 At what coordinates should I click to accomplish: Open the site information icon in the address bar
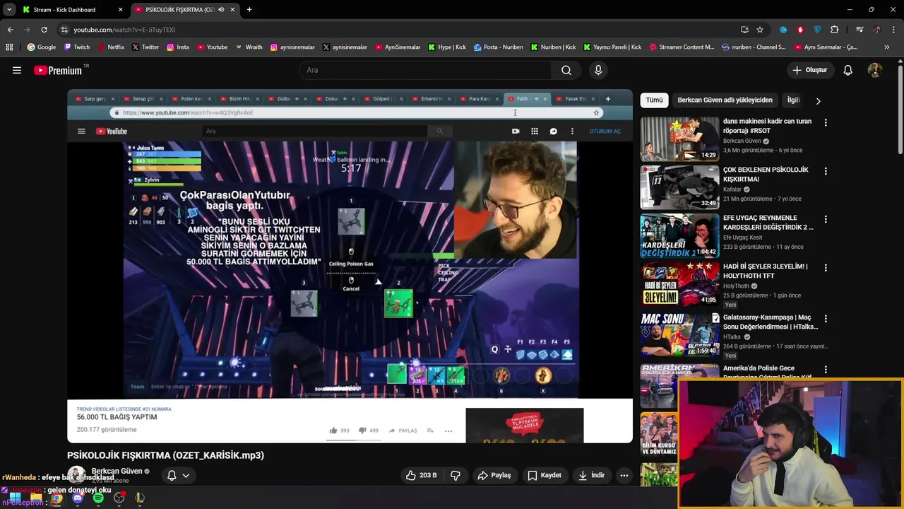64,30
